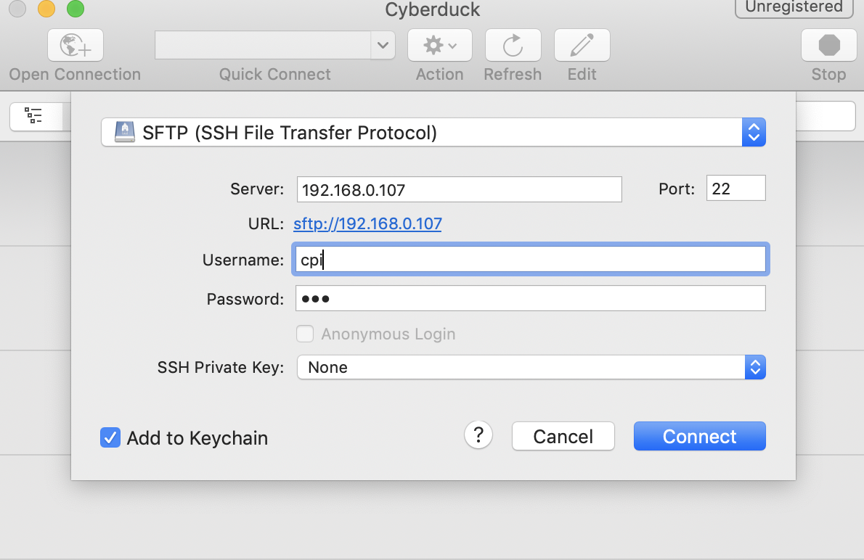The width and height of the screenshot is (864, 560).
Task: Click the SFTP protocol drive icon
Action: tap(125, 133)
